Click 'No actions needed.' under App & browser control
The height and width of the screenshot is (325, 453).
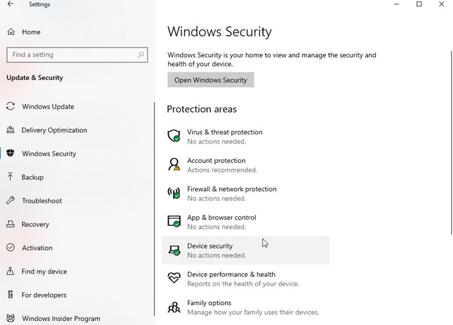217,227
